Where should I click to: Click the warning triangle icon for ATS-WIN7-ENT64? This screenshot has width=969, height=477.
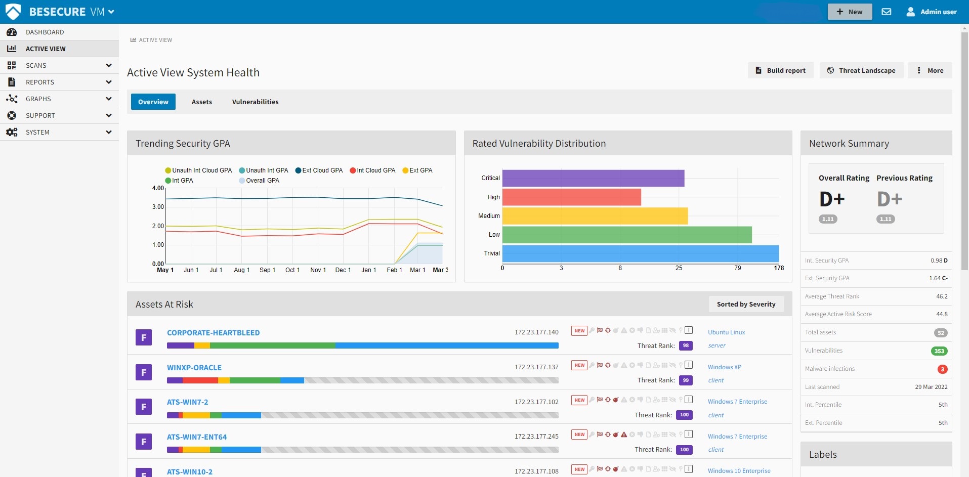point(624,434)
